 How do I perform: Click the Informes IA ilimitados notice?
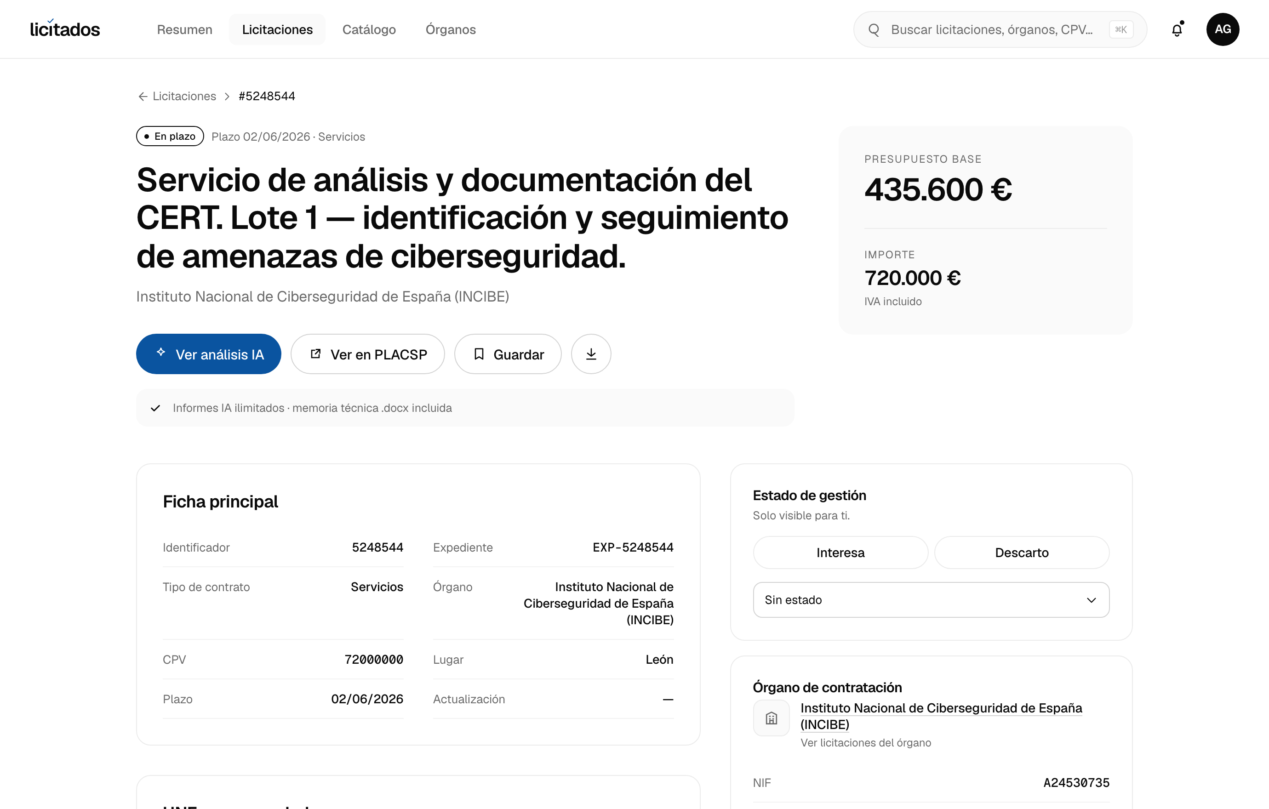(465, 408)
